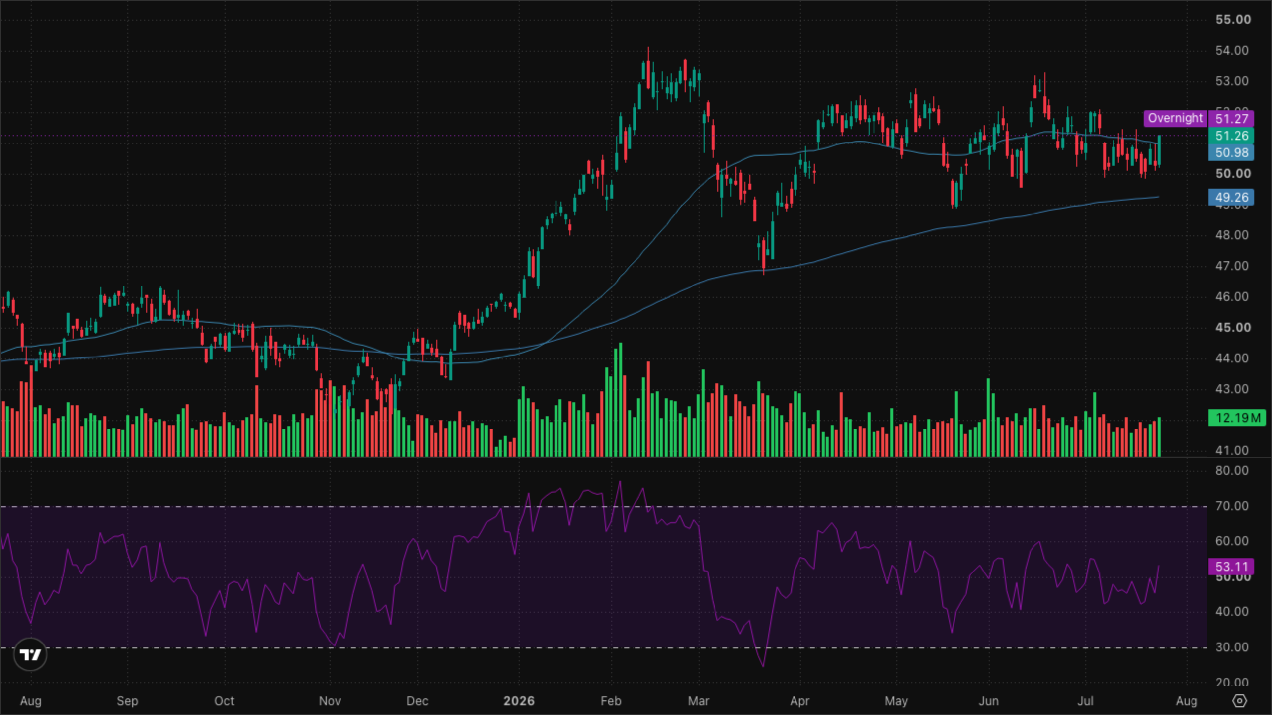The width and height of the screenshot is (1272, 715).
Task: Click the 55.00 price scale label
Action: pyautogui.click(x=1233, y=20)
